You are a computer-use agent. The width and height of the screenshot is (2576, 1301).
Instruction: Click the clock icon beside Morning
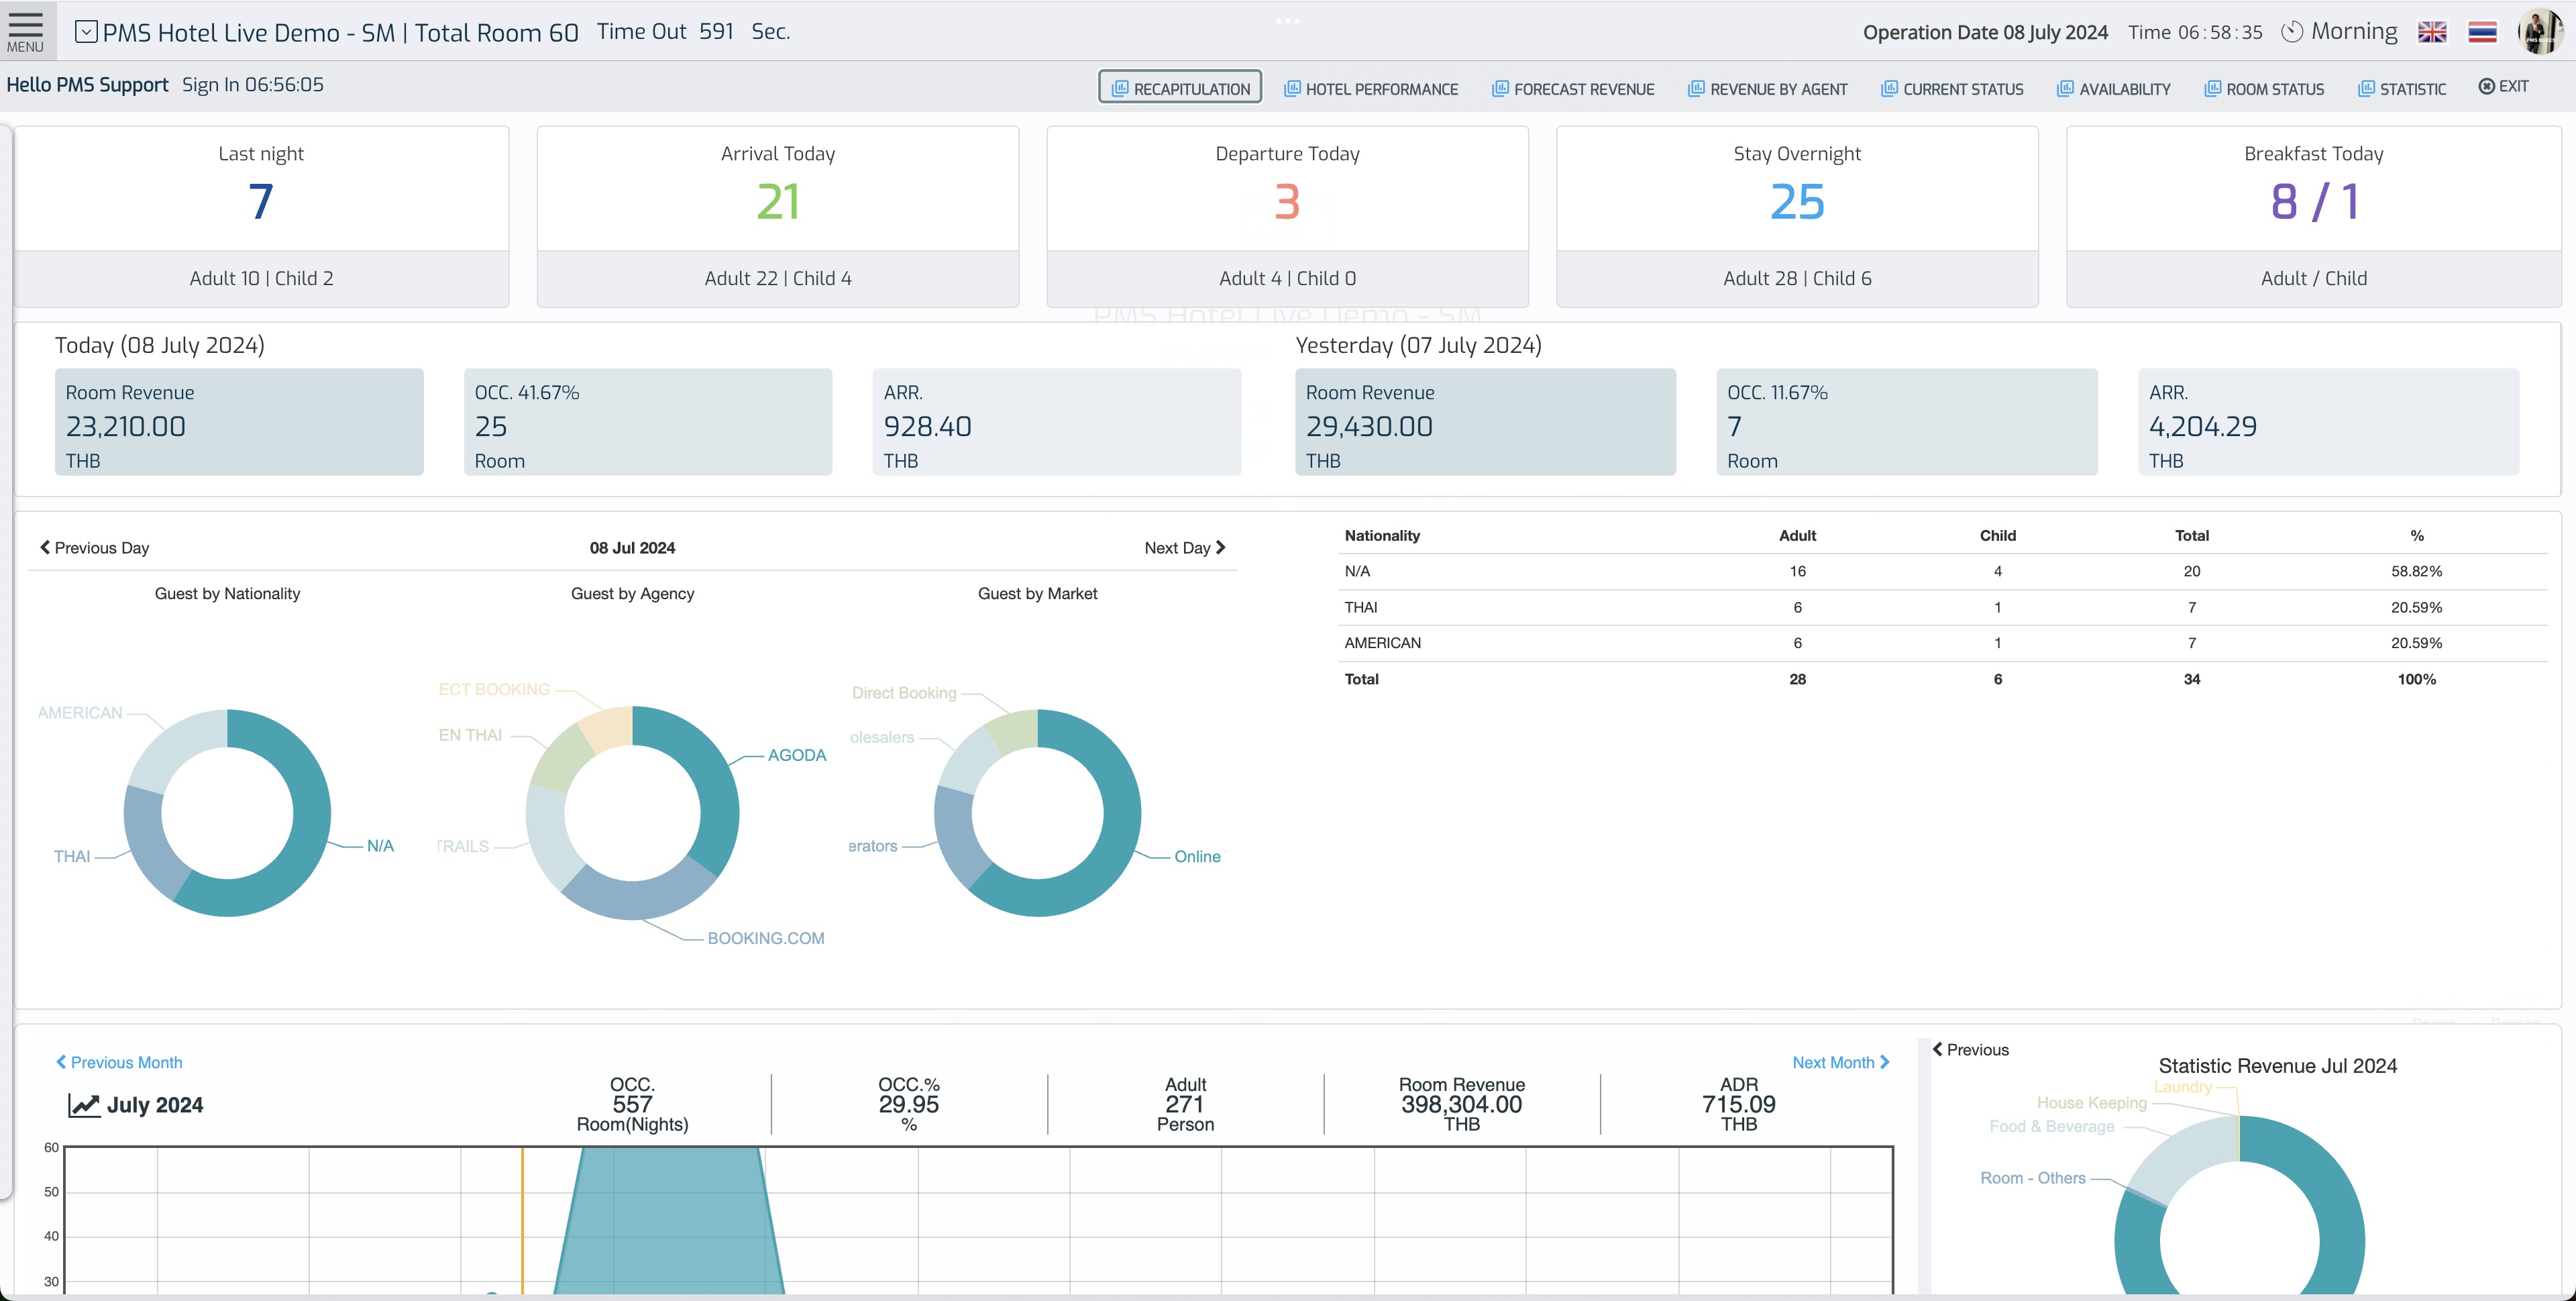pos(2292,32)
